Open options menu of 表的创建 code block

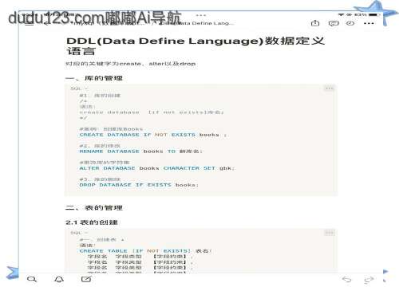click(330, 233)
